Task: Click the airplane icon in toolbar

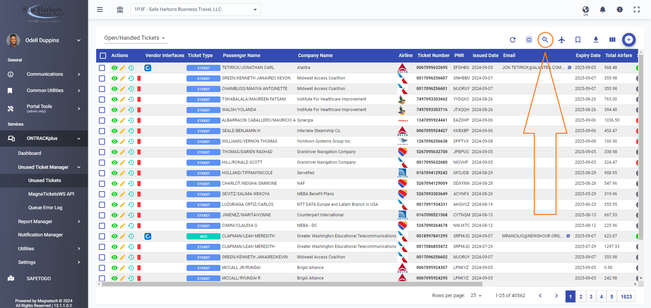Action: point(562,40)
